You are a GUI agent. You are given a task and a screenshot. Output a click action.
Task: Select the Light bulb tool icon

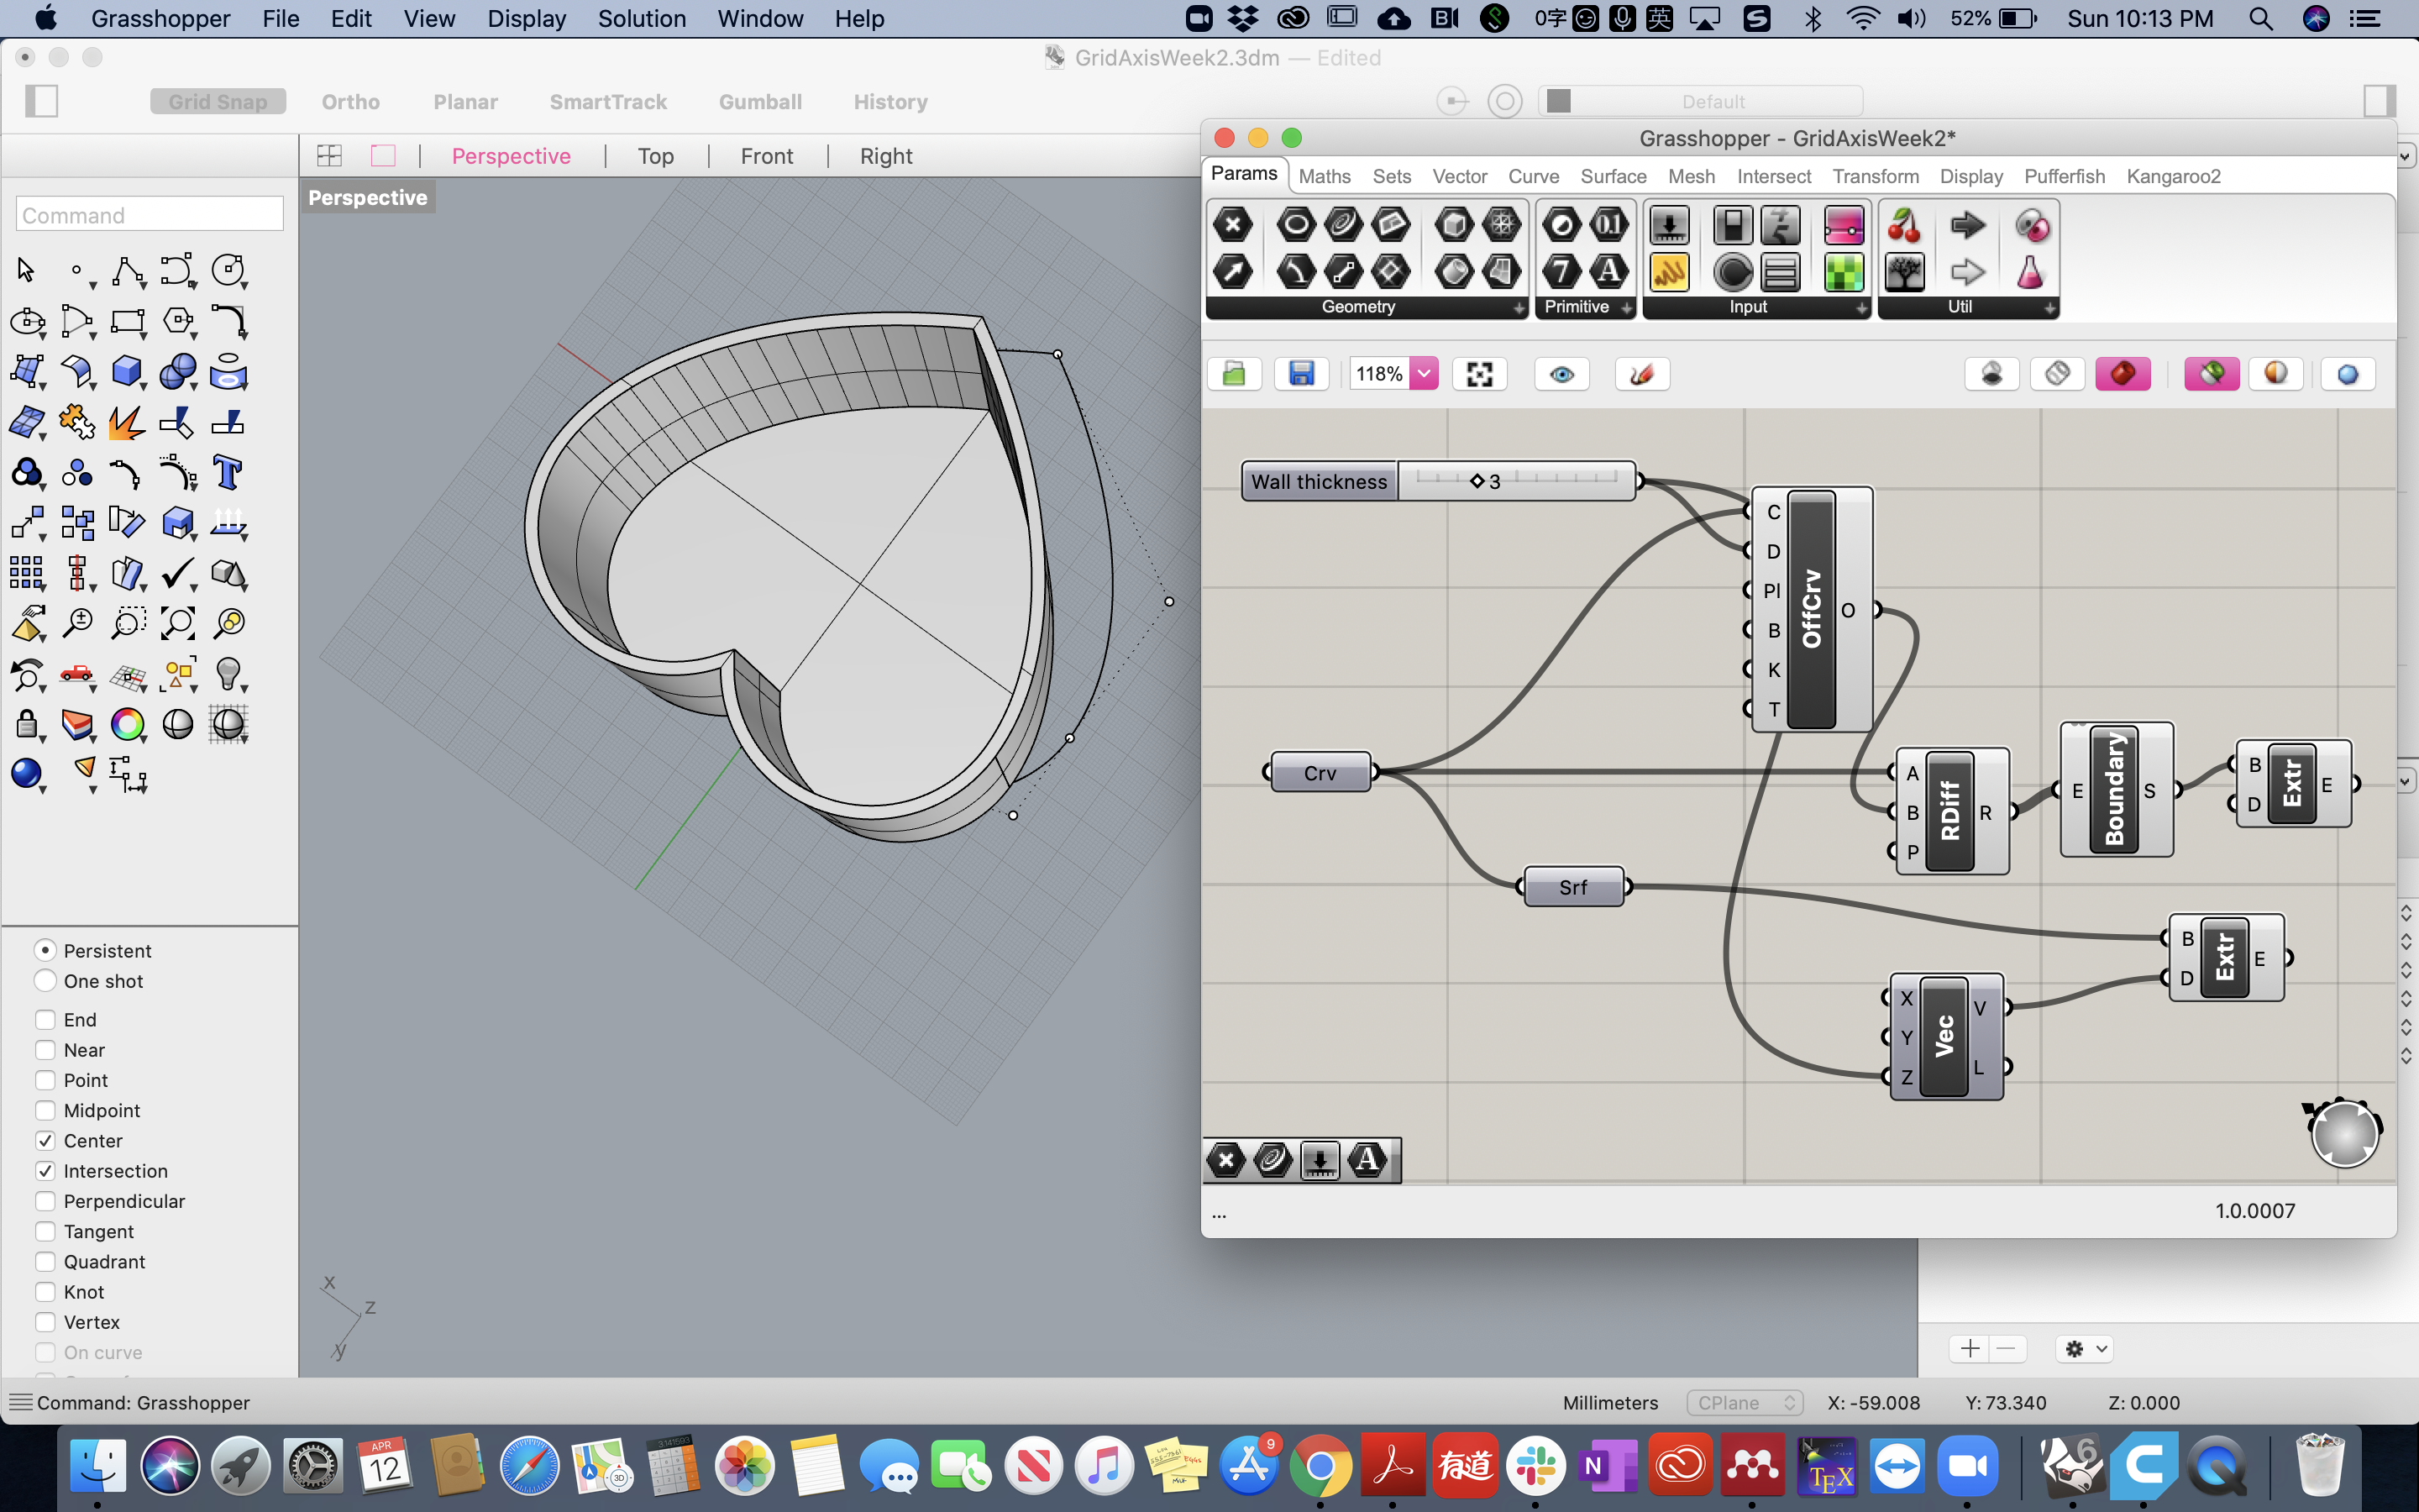[x=229, y=674]
